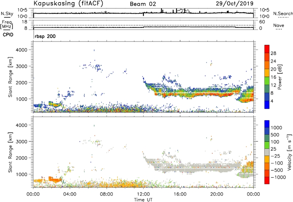Click the 18 tick on the frequency axis
293x202 pixels.
(x=25, y=22)
